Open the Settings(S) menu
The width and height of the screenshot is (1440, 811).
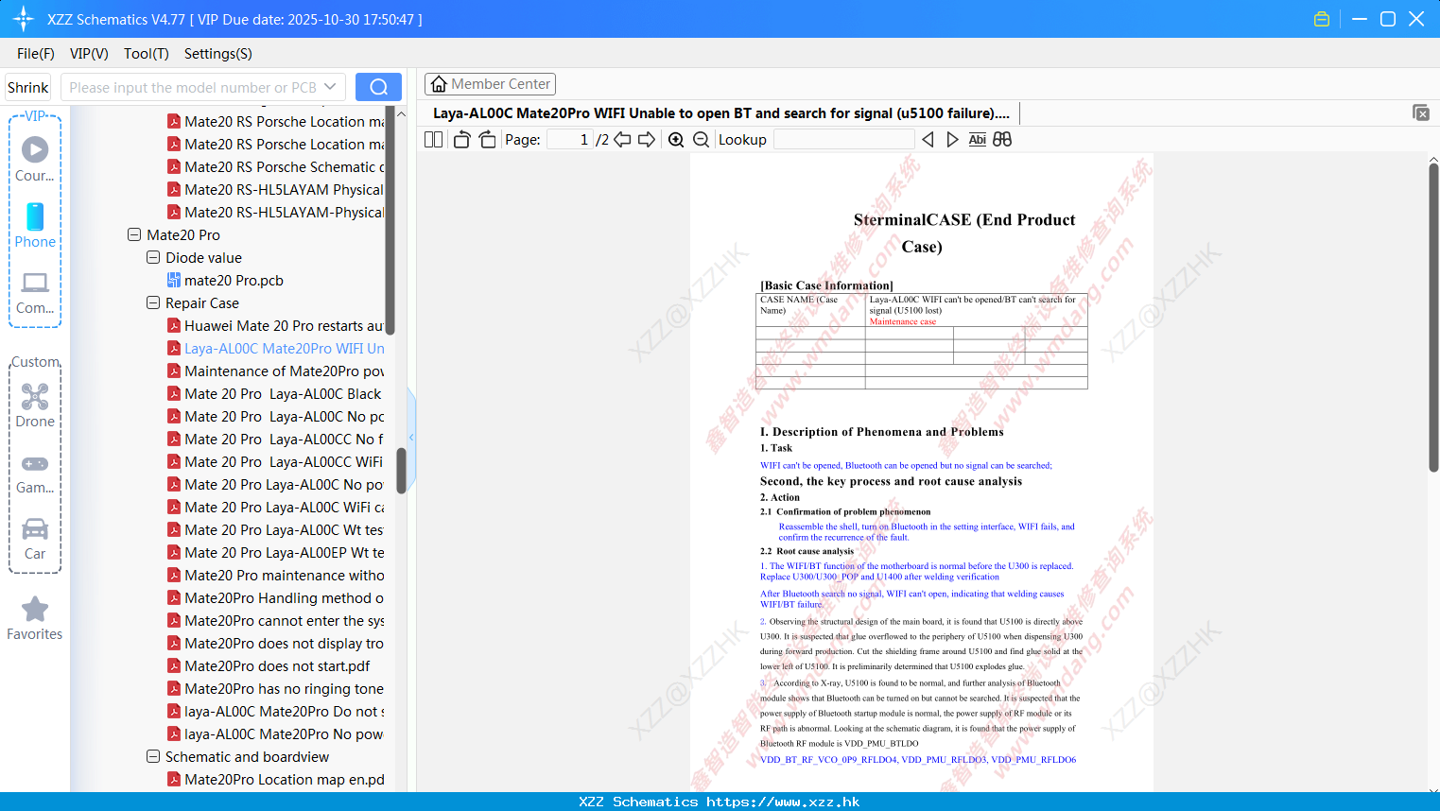[218, 54]
